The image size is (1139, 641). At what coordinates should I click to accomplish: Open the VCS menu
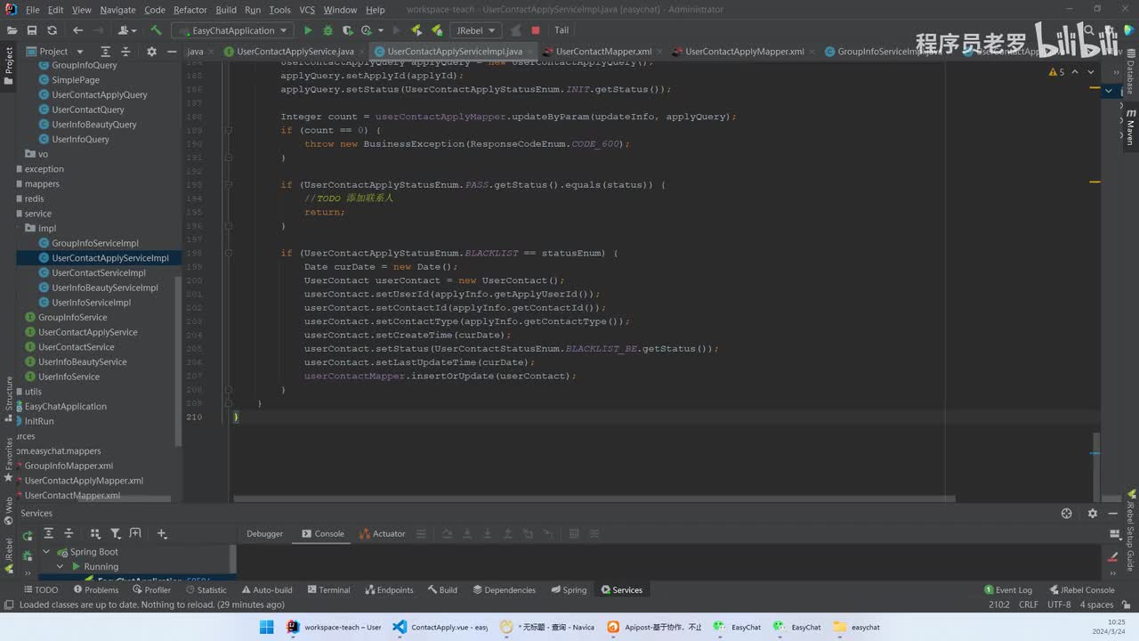(307, 10)
